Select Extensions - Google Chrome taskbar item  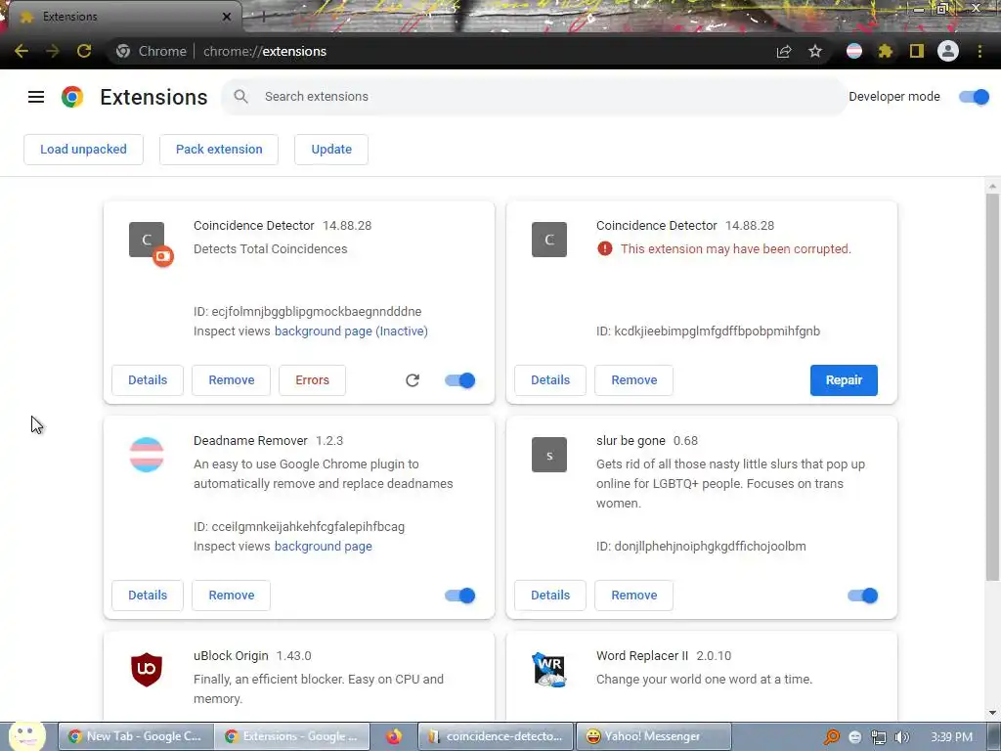point(291,736)
